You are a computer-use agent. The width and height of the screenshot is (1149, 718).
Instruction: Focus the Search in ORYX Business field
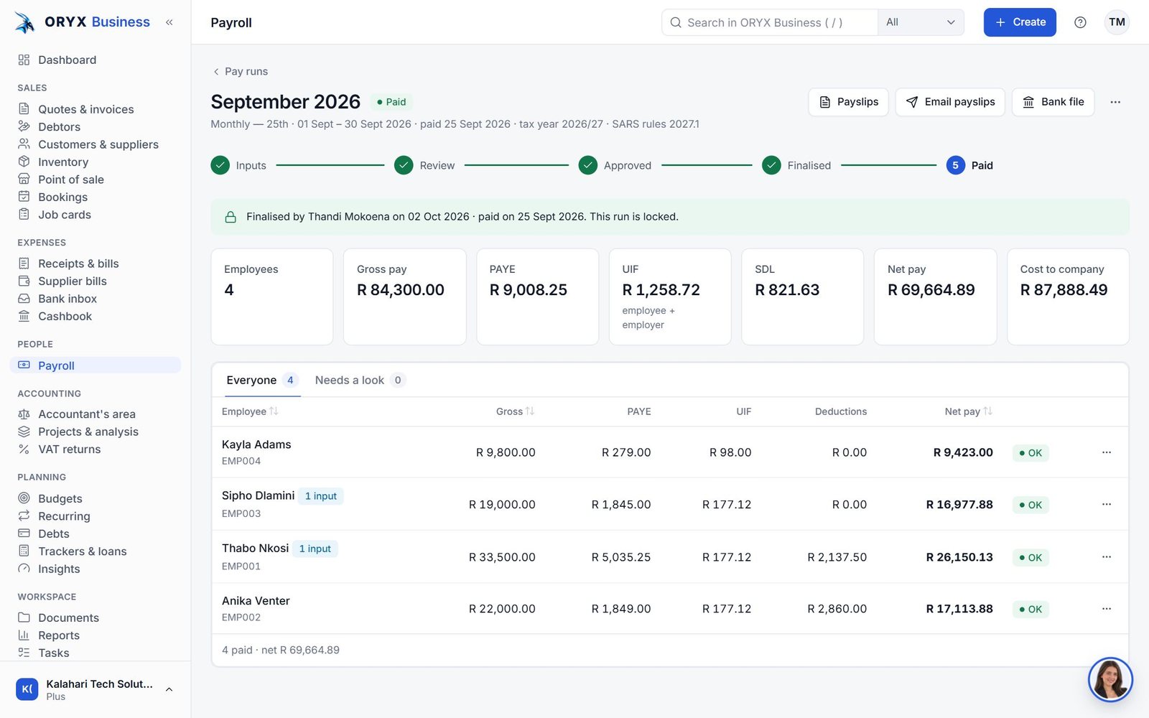point(769,22)
